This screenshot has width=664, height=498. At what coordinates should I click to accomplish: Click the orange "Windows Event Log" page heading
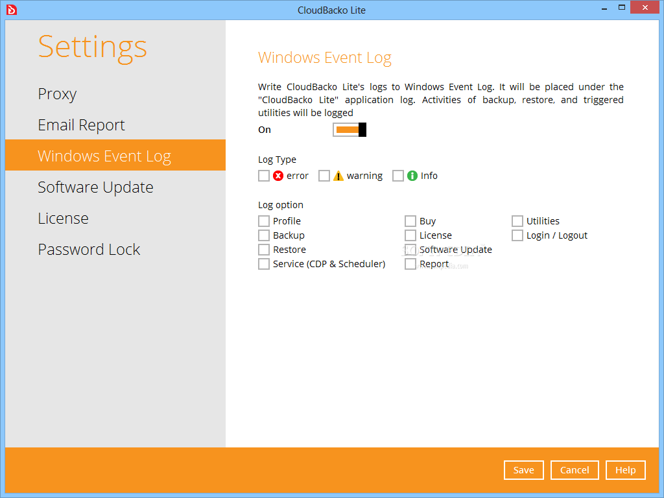325,58
